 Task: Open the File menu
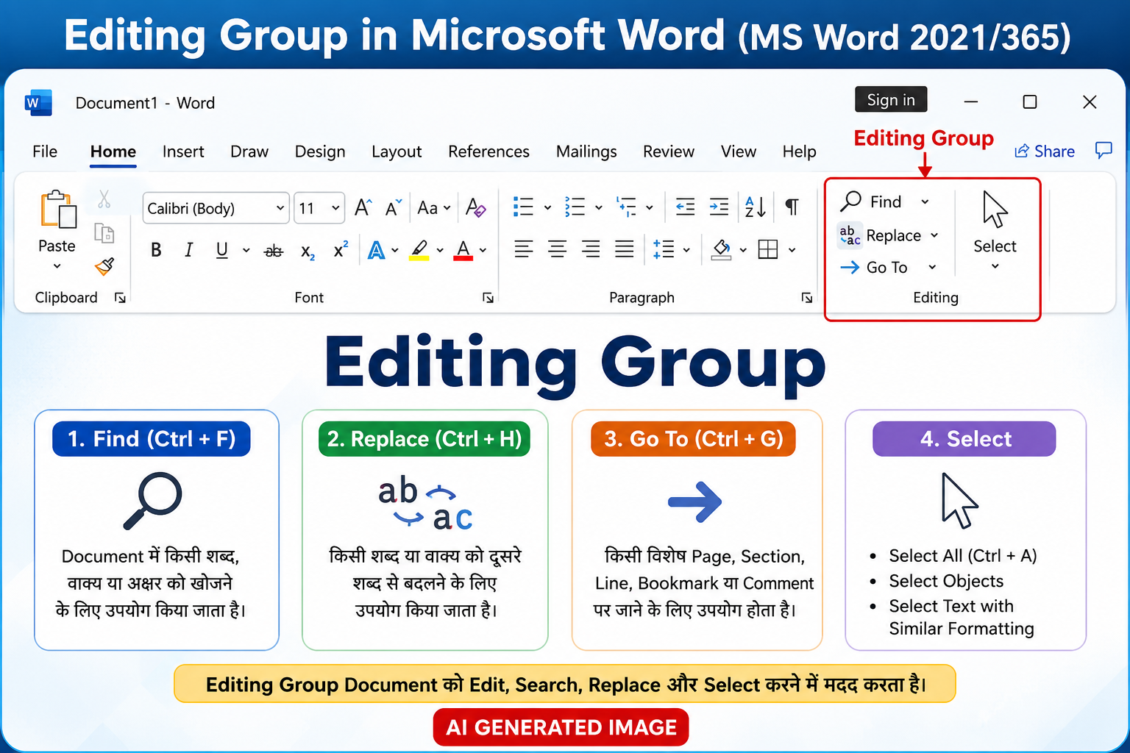click(45, 151)
